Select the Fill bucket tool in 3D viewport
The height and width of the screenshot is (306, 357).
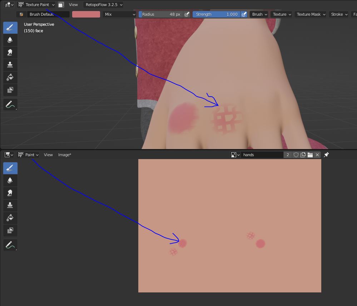pos(10,78)
